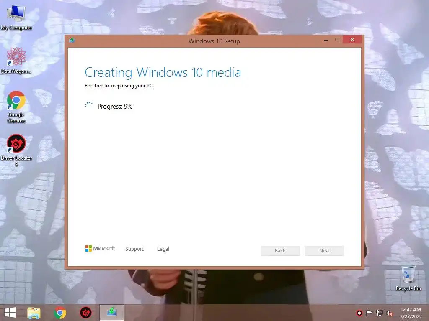Click the Back button
Screen dimensions: 429x321
tap(280, 251)
